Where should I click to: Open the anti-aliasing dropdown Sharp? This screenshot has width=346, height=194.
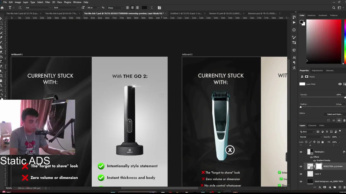[x=115, y=8]
